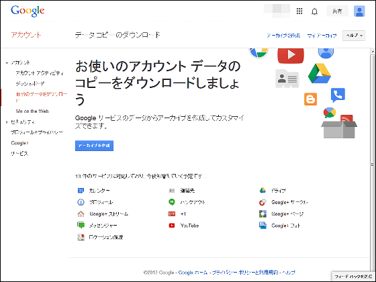Click the 共有 share button

pos(337,11)
